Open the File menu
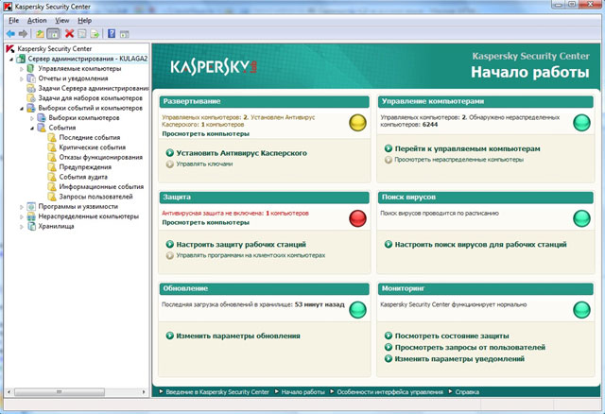The width and height of the screenshot is (605, 414). [13, 21]
